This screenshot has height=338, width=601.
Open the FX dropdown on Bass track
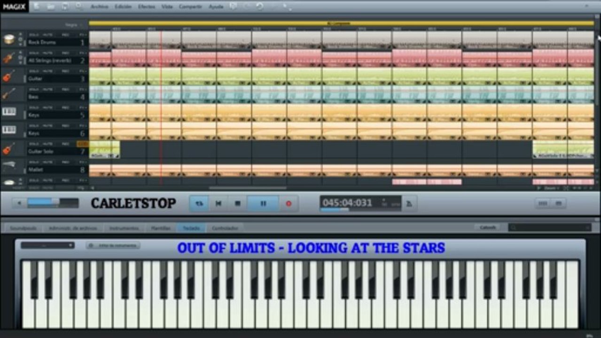[x=83, y=90]
